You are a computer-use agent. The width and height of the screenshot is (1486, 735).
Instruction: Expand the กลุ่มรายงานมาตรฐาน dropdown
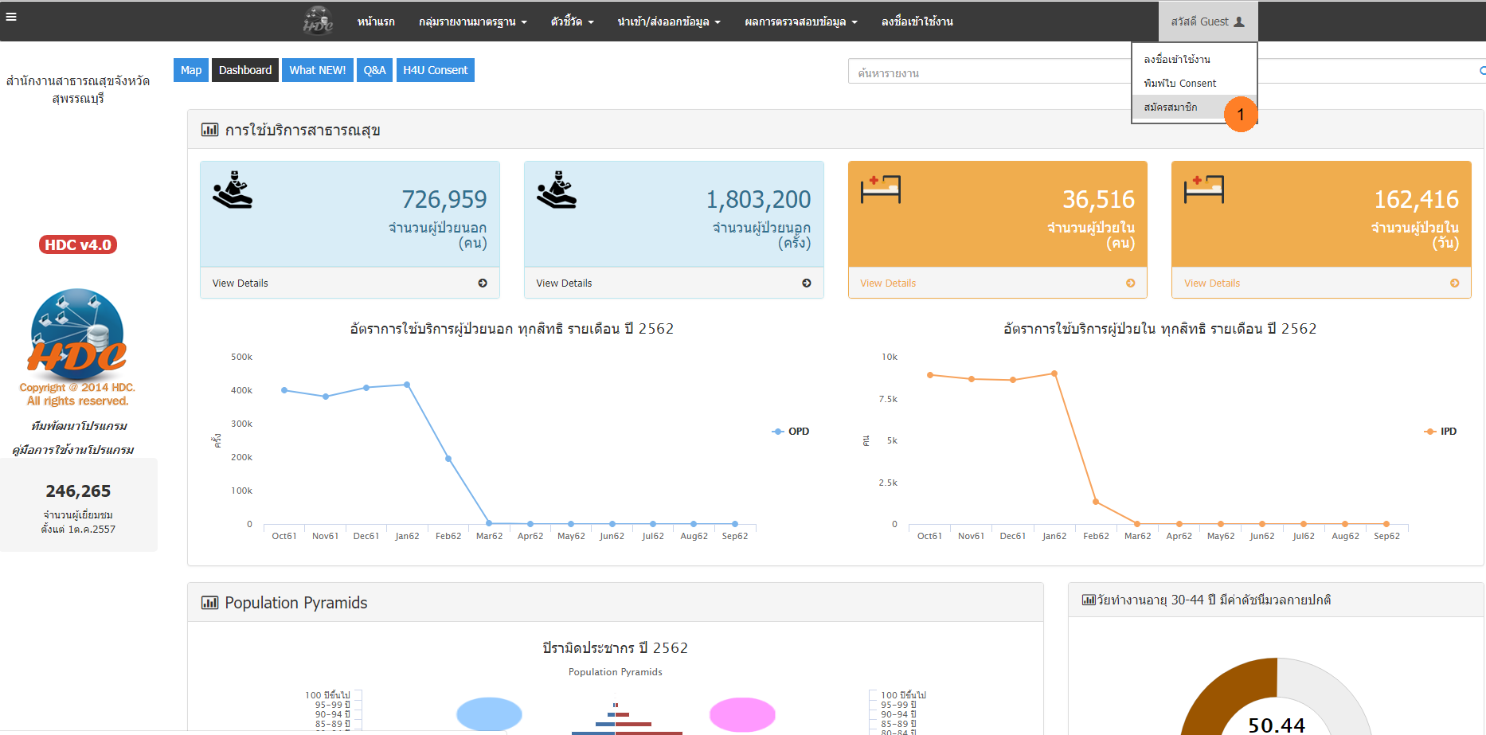(x=472, y=22)
